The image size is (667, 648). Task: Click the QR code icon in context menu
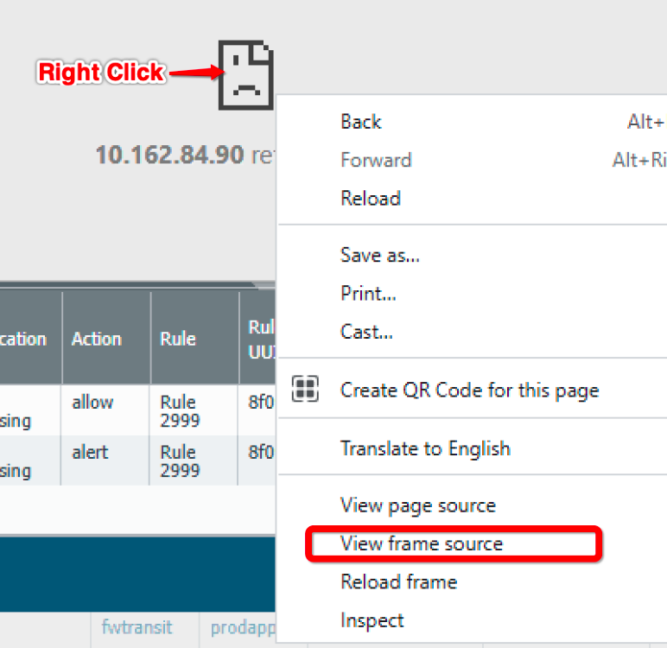305,389
